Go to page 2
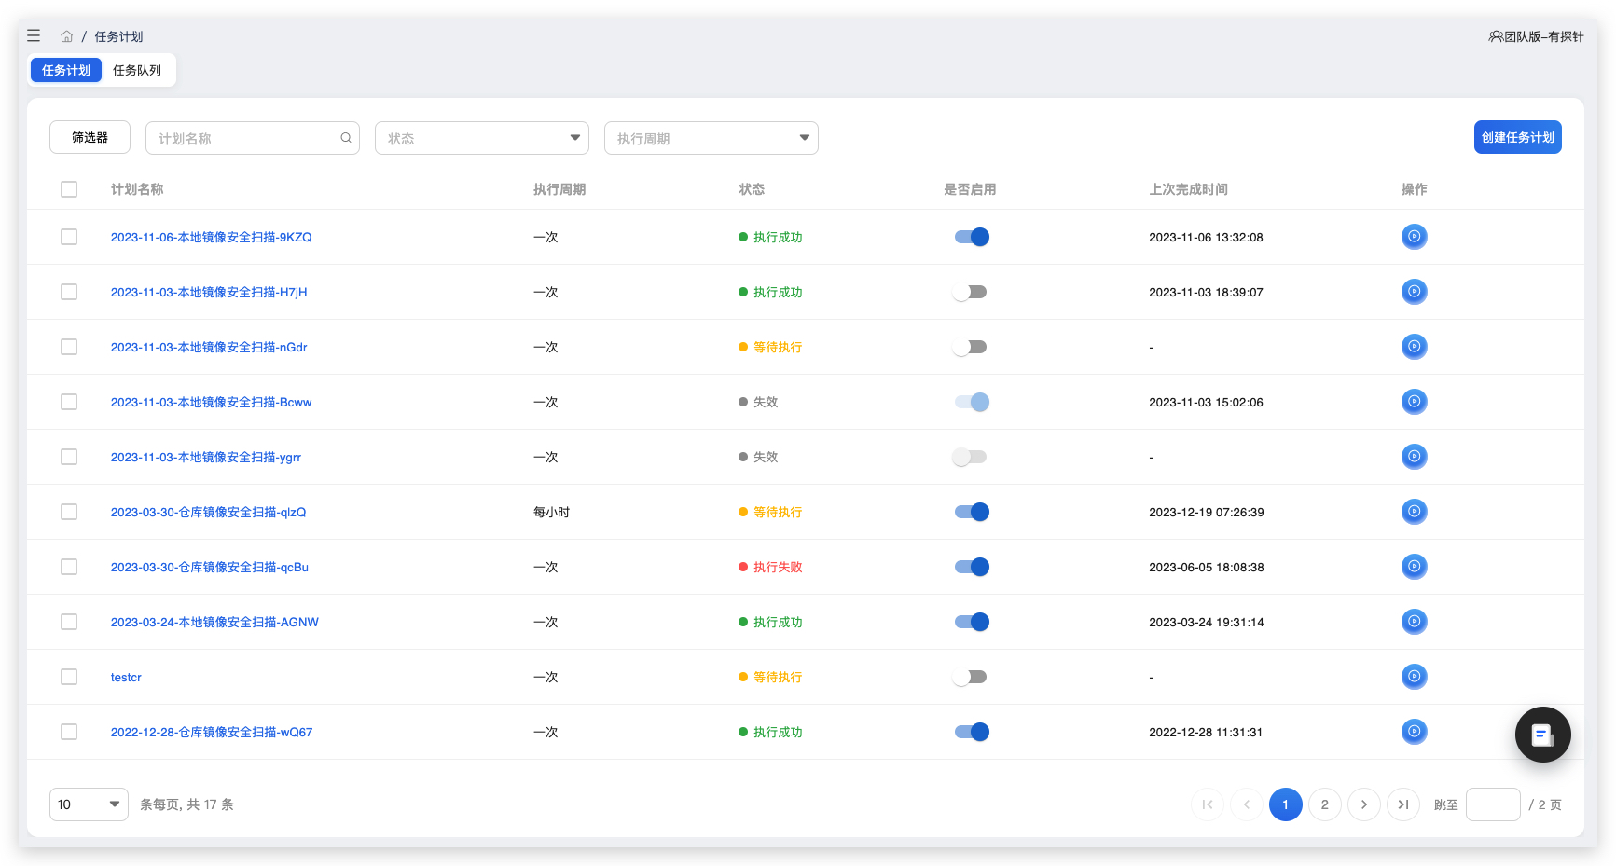1616x866 pixels. coord(1325,804)
